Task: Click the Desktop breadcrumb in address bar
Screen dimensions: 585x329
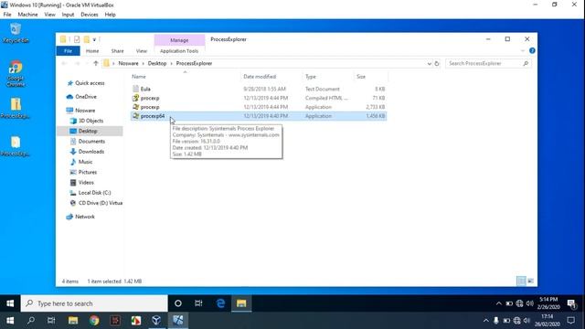Action: pyautogui.click(x=157, y=63)
